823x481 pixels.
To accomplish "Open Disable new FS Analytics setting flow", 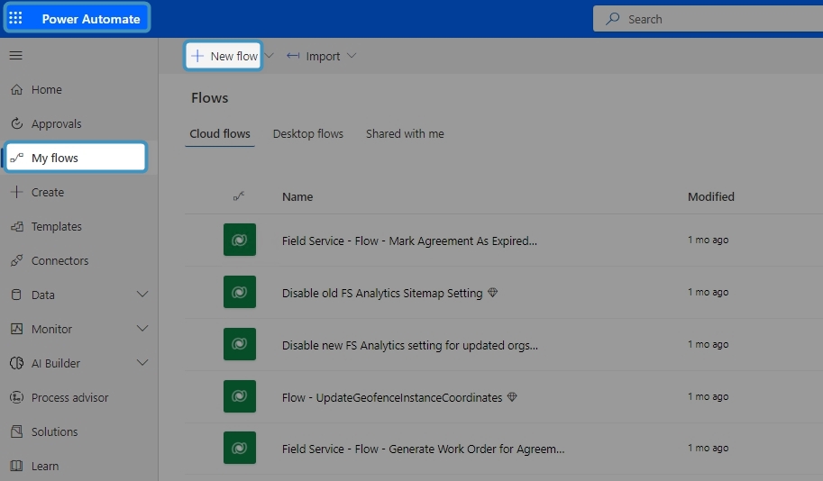I will 410,345.
